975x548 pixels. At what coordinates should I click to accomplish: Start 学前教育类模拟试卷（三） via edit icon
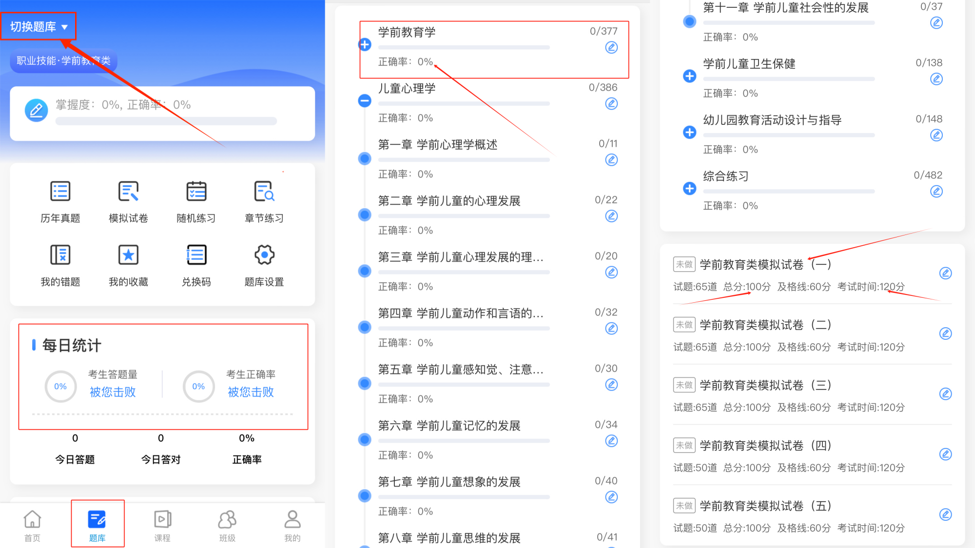946,393
